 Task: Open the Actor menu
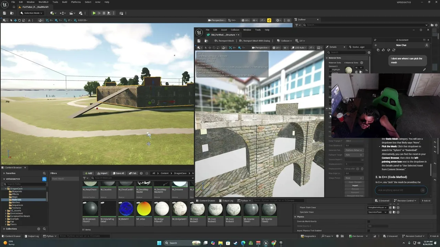[98, 2]
